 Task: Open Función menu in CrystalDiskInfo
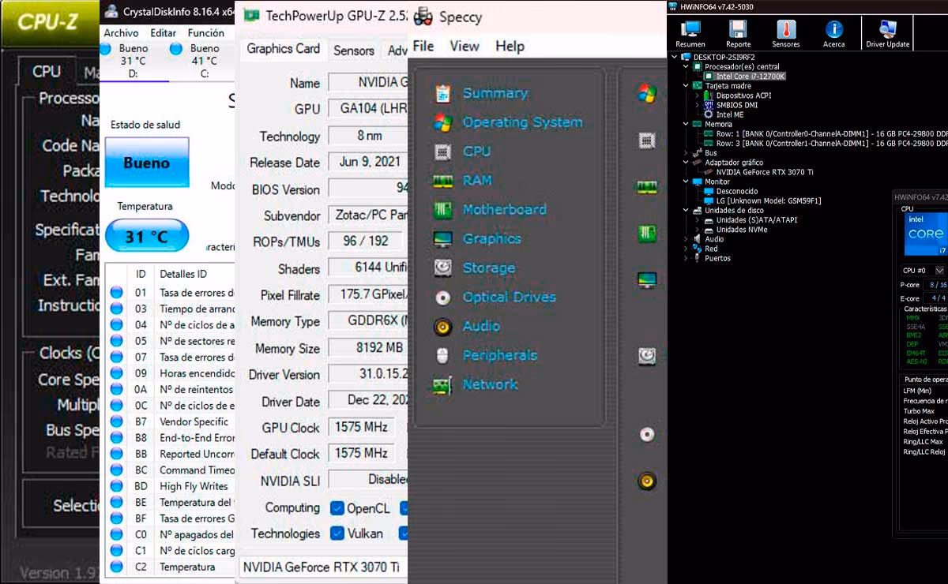(x=205, y=33)
